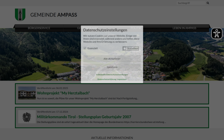This screenshot has width=224, height=140.
Task: Open Militärkommando Tirol Stellungsplan article
Action: 84,117
